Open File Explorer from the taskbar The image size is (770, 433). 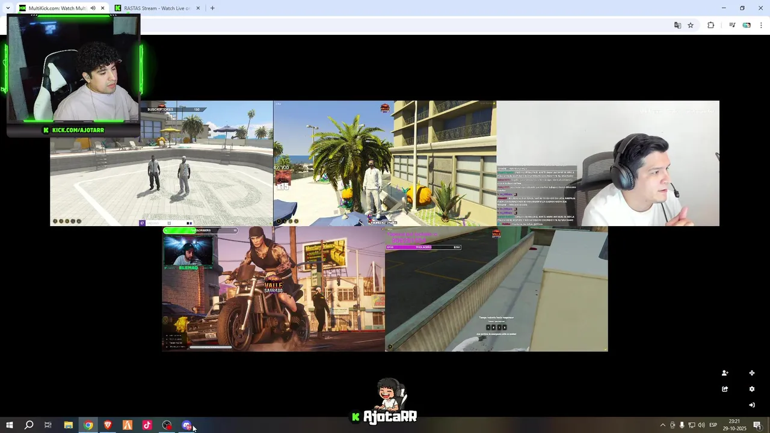[68, 425]
